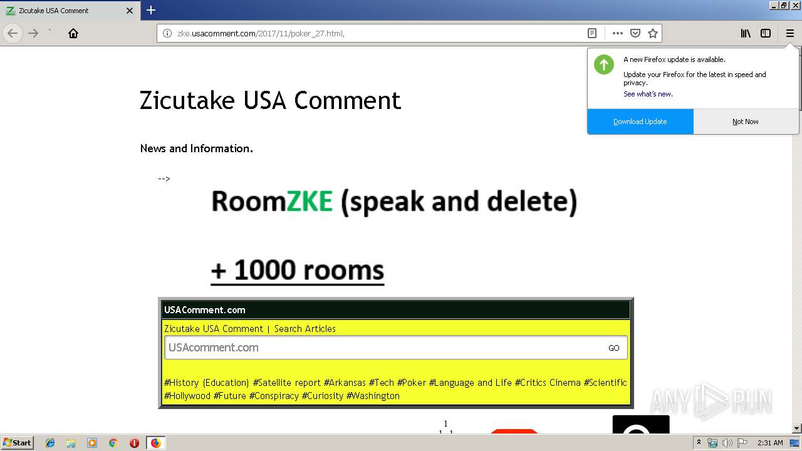Click Zicutake USA Comment | Search Articles text
The image size is (802, 451).
(250, 329)
